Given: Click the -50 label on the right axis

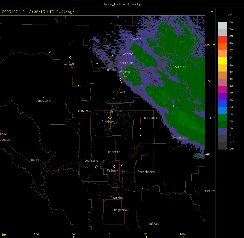Looking at the screenshot, I should pos(208,154).
